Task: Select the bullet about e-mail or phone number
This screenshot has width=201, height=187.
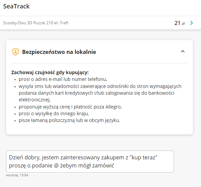Action: click(x=63, y=79)
